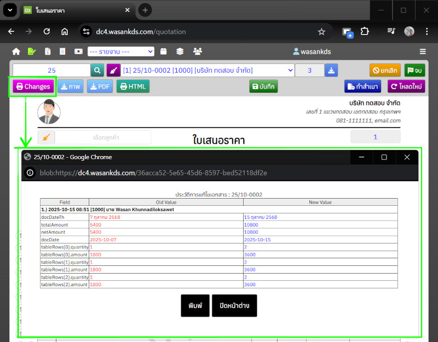
Task: Click the PDF download button
Action: coord(99,86)
